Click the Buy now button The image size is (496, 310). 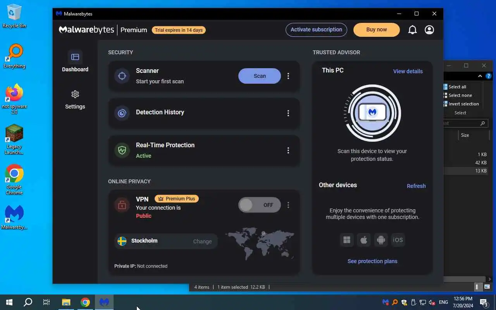pyautogui.click(x=376, y=30)
